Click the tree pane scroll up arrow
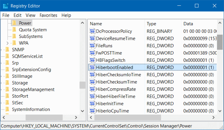 coord(83,23)
